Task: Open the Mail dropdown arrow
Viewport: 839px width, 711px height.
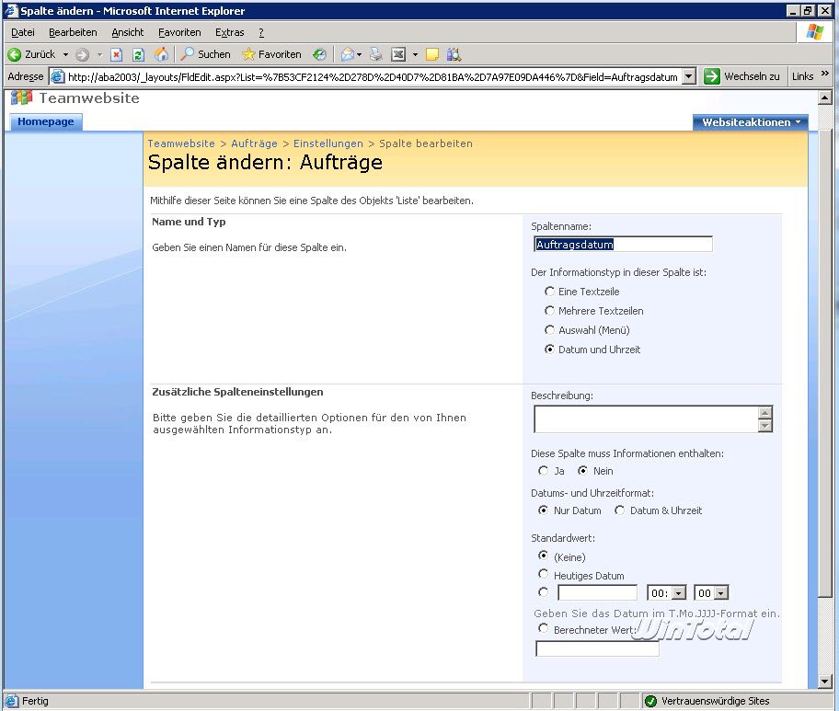Action: 359,54
